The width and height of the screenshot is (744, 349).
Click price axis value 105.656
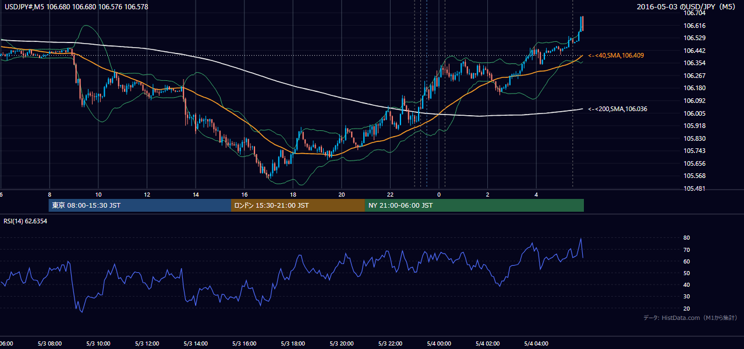(695, 163)
